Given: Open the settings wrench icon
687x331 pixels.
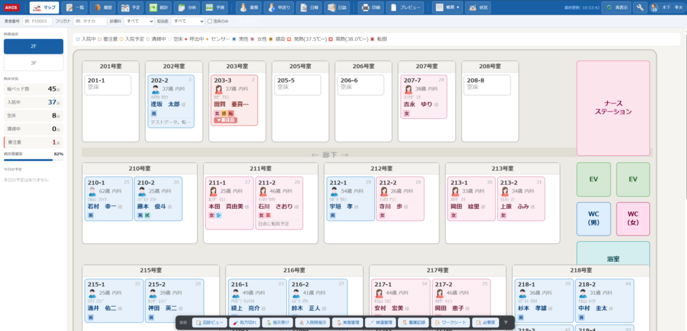Looking at the screenshot, I should tap(640, 7).
